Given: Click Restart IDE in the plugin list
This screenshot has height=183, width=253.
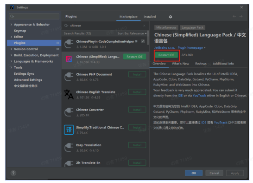Looking at the screenshot, I should point(134,57).
